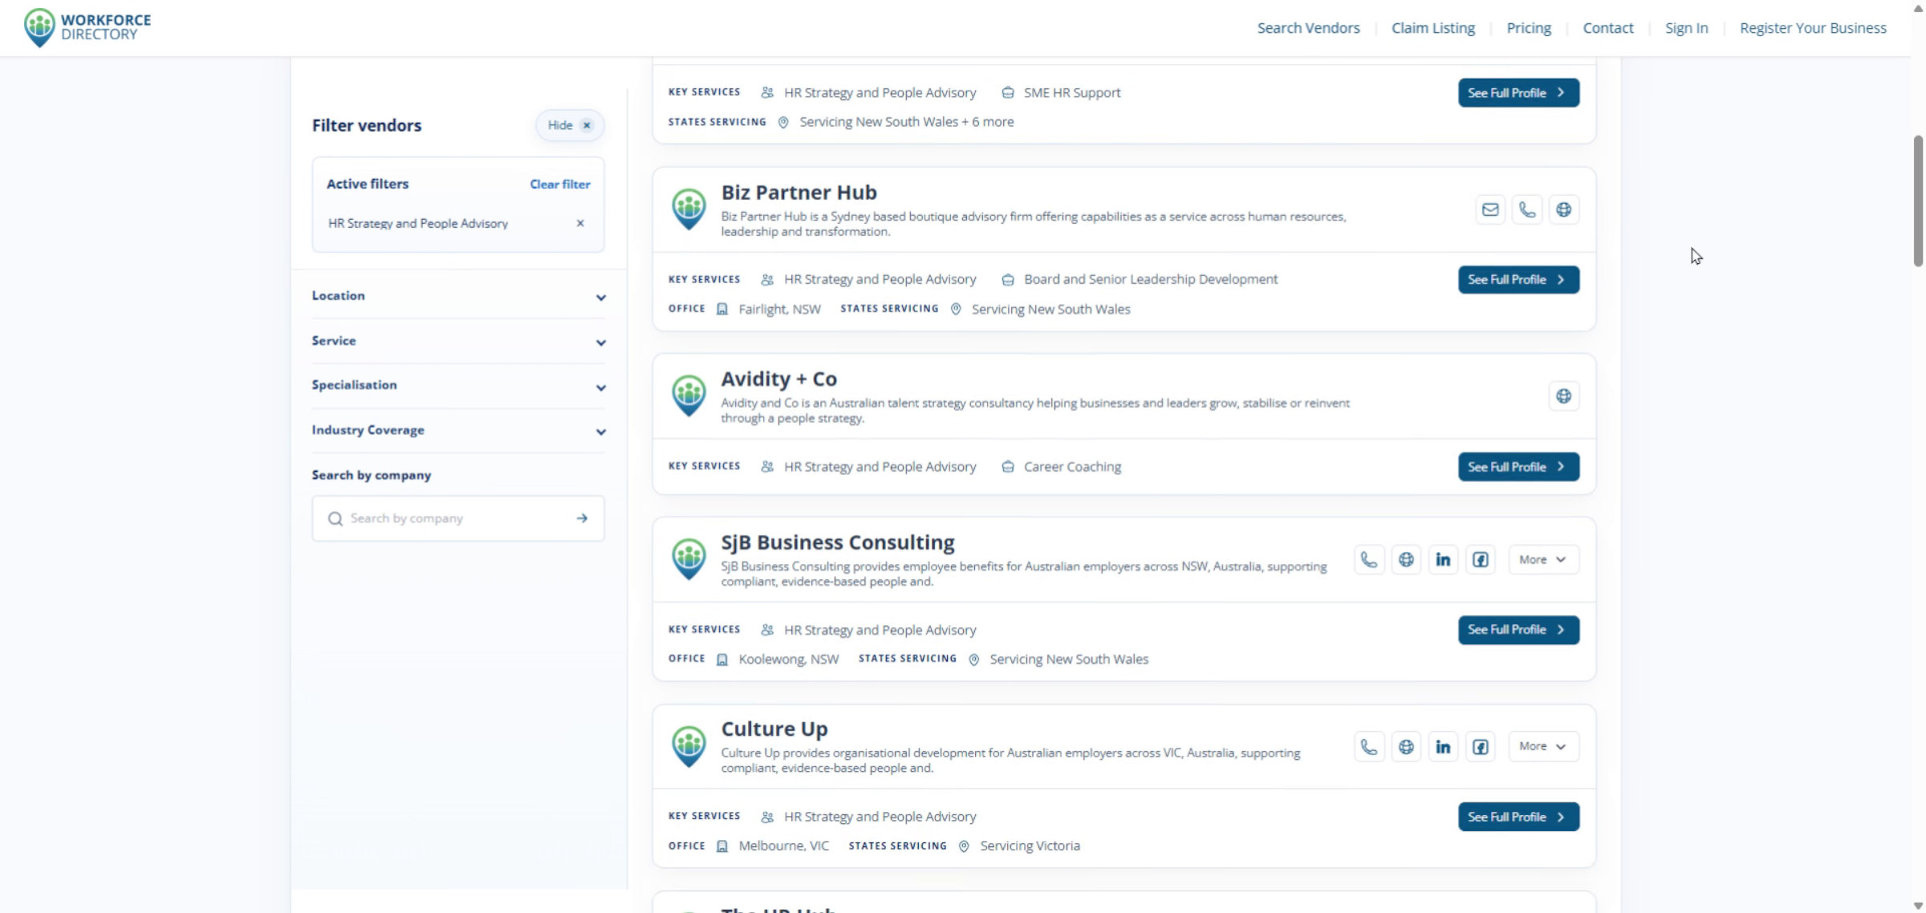Call Biz Partner Hub via phone icon
This screenshot has width=1926, height=913.
tap(1527, 210)
